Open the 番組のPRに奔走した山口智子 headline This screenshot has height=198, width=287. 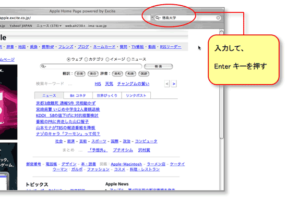click(63, 122)
